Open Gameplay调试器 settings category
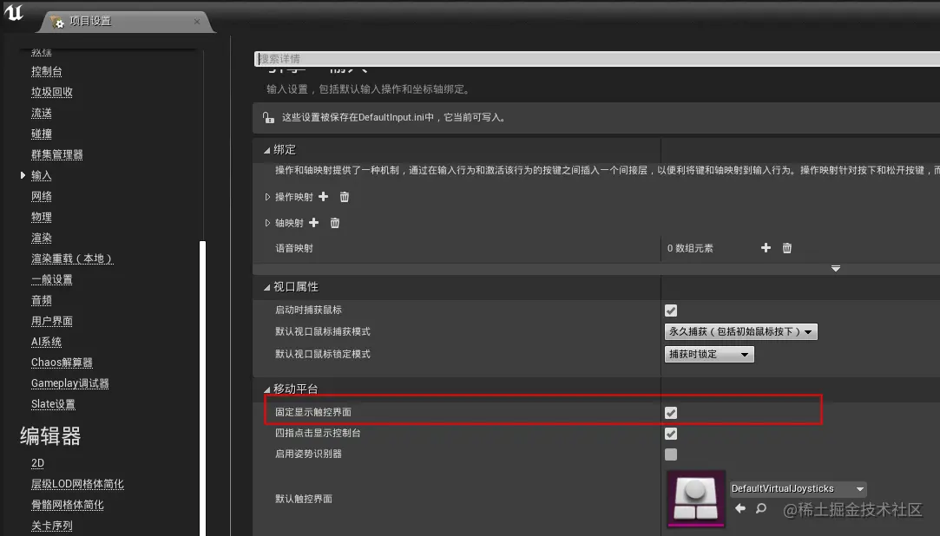Image resolution: width=940 pixels, height=536 pixels. (x=69, y=383)
